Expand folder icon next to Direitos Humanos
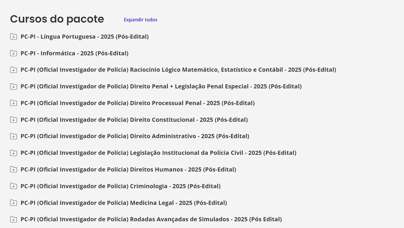This screenshot has width=404, height=228. pos(13,169)
